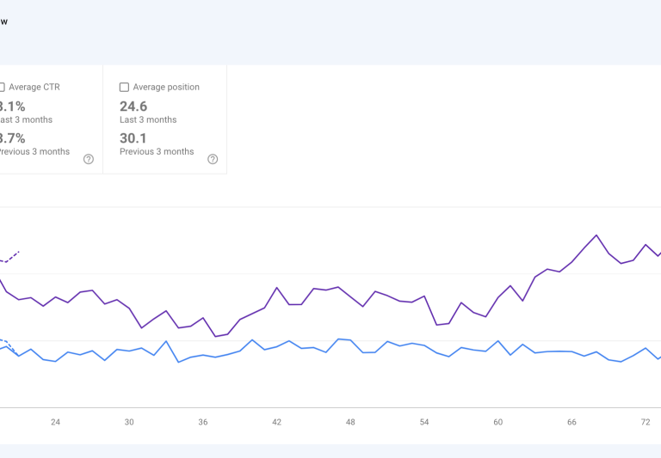Viewport: 661px width, 458px height.
Task: Click the purple line's highest peak
Action: [596, 235]
